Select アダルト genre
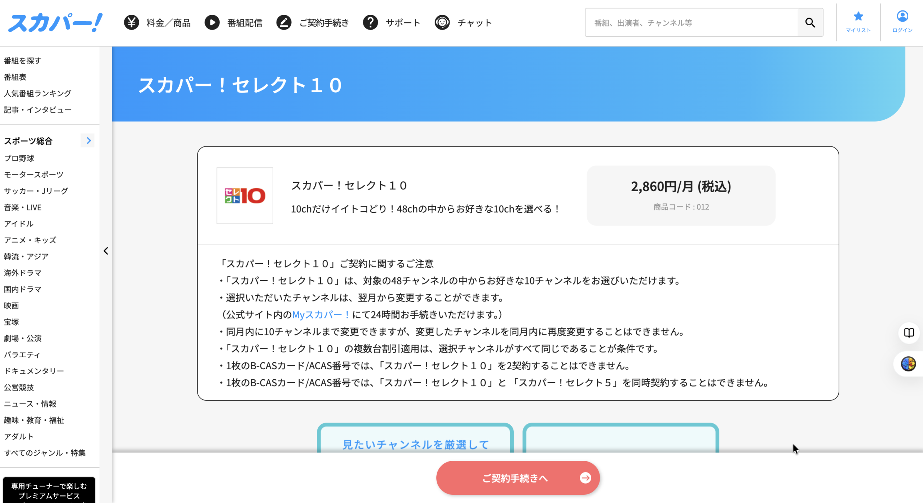The width and height of the screenshot is (923, 503). point(19,436)
